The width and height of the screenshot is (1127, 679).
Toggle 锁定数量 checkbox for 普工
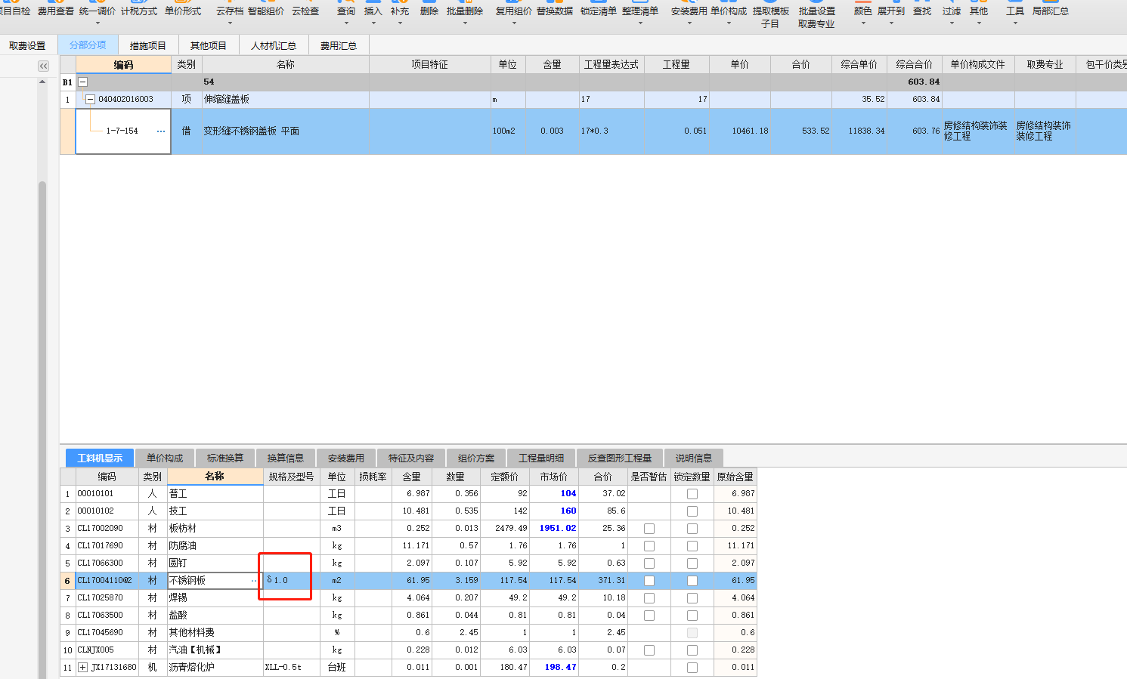[692, 494]
